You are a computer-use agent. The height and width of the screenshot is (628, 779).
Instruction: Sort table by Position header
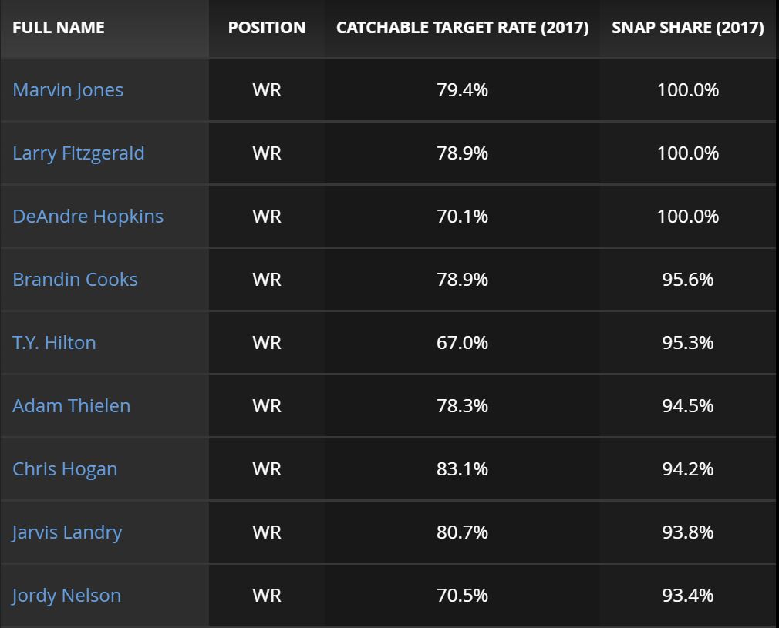coord(267,28)
